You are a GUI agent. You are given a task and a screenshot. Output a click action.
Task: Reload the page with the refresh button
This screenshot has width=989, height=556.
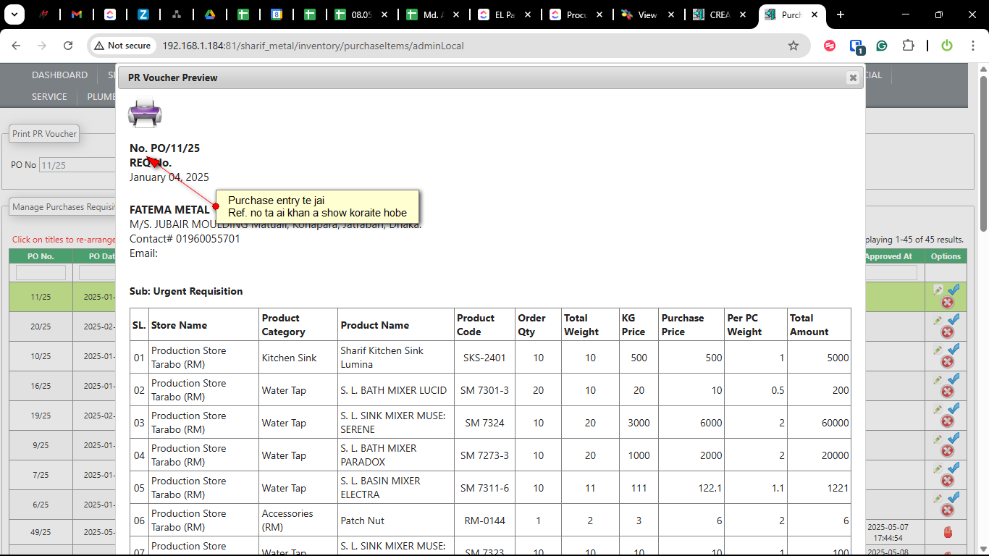coord(68,46)
